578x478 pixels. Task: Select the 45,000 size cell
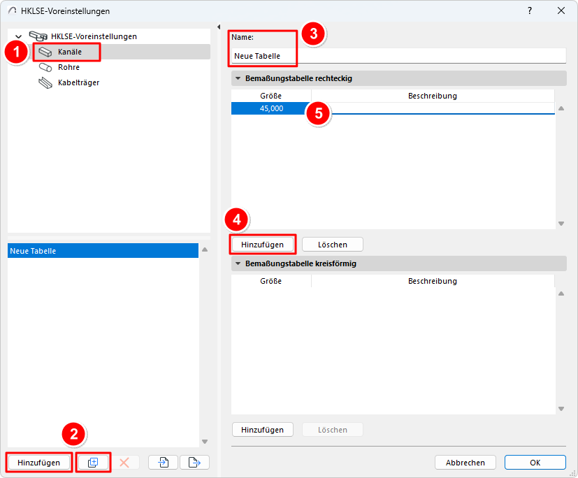click(x=271, y=108)
